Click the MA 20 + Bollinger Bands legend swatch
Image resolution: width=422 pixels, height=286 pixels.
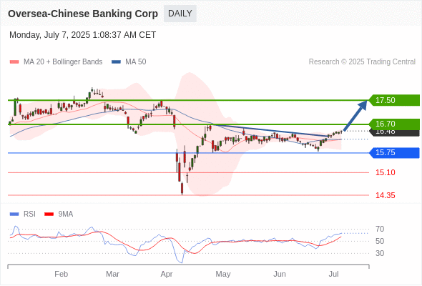point(14,62)
